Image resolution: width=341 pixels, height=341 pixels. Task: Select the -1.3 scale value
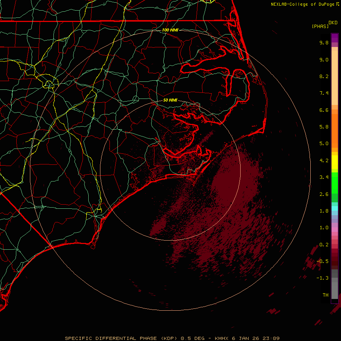(322, 278)
